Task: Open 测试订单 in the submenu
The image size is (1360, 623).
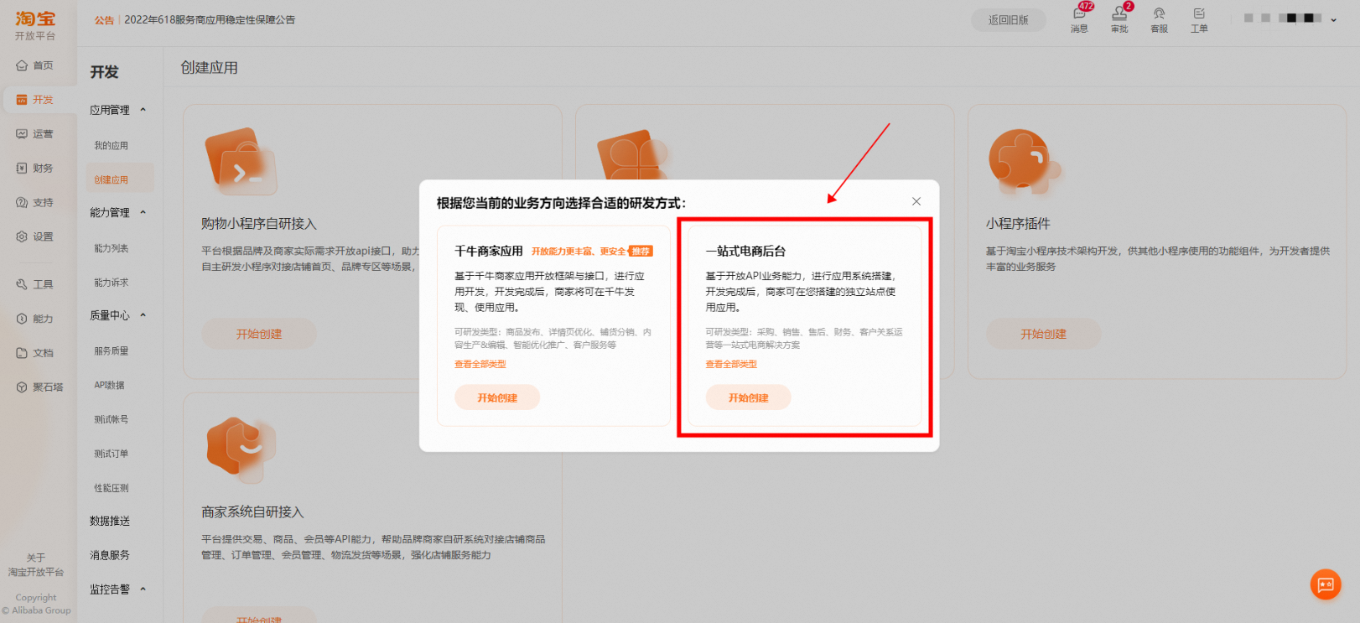Action: [x=112, y=454]
